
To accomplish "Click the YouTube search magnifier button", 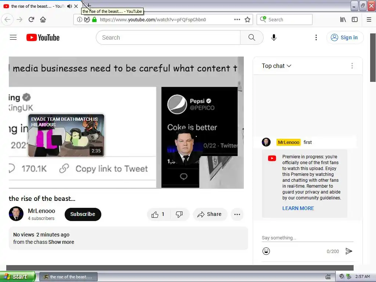I will coord(252,37).
